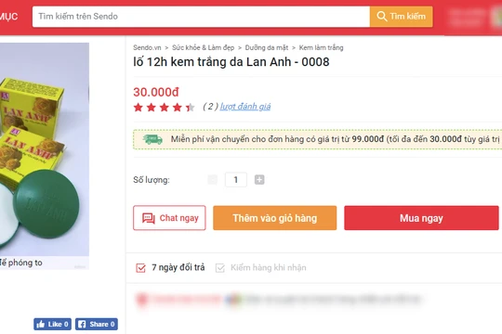Click the green free shipping truck icon
The image size is (502, 334).
pyautogui.click(x=152, y=139)
